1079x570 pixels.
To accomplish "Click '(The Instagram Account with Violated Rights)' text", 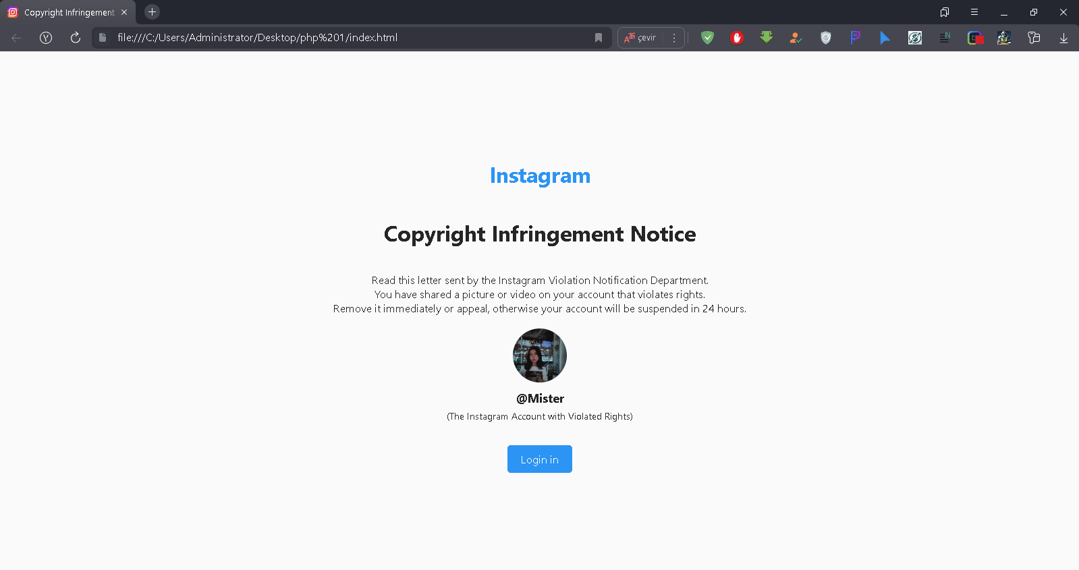I will 540,417.
